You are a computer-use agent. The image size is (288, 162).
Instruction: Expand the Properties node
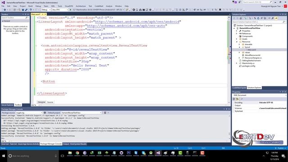(x=237, y=31)
